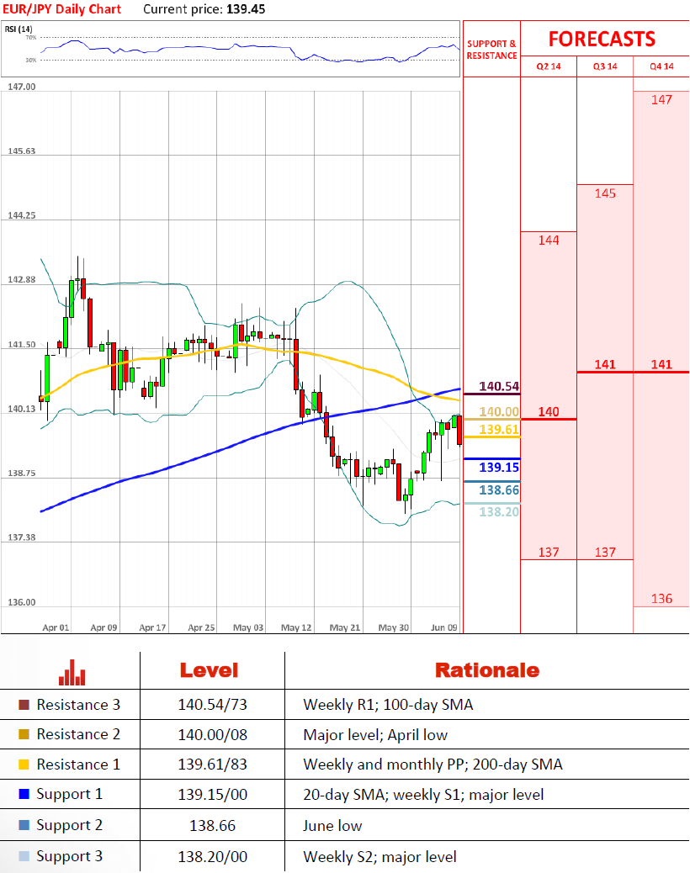Click rationale 'Weekly and monthly PP; 200-day SMA'
The width and height of the screenshot is (690, 873).
click(x=433, y=765)
